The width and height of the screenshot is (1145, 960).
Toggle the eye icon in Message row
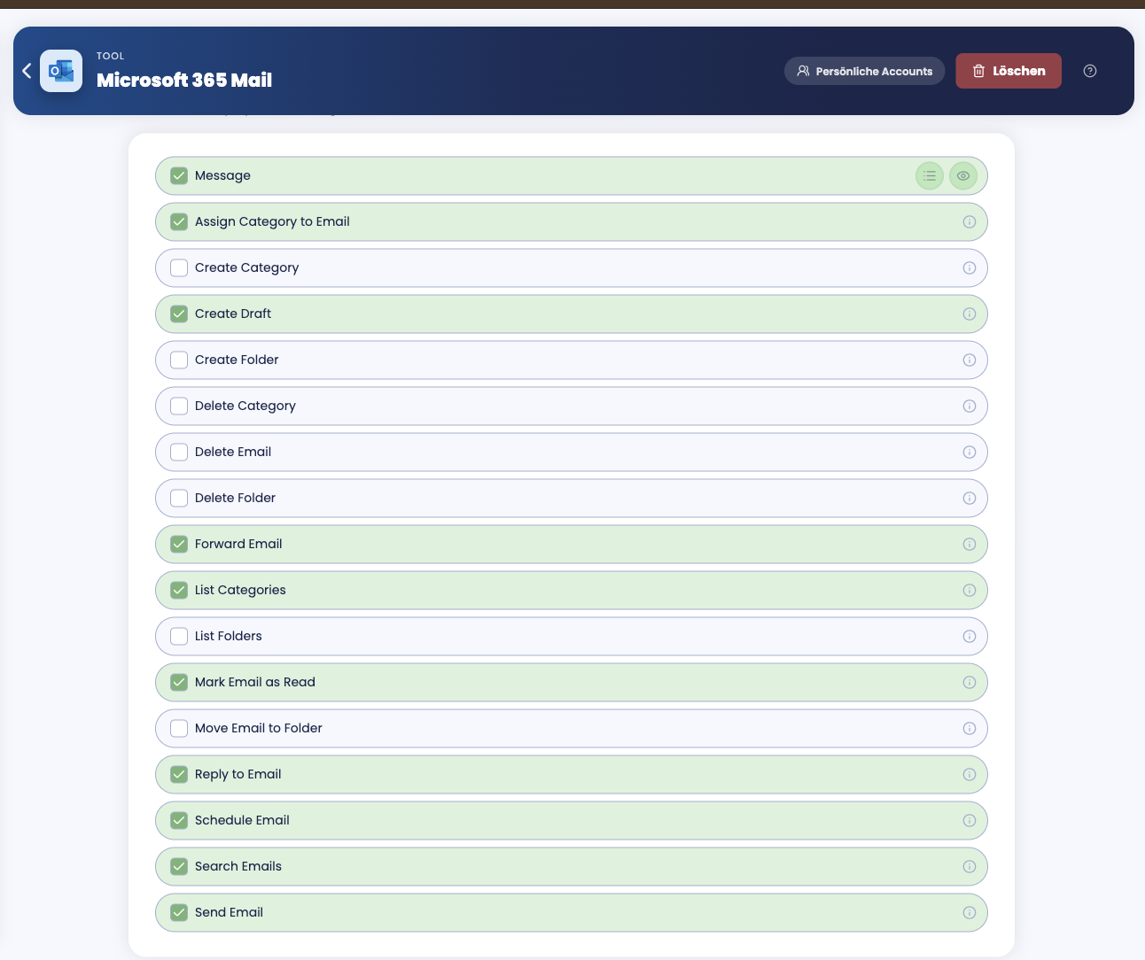(963, 175)
